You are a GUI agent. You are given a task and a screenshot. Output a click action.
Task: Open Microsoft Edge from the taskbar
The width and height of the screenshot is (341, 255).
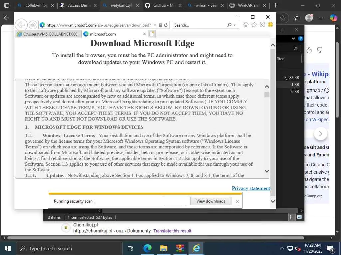pyautogui.click(x=147, y=248)
